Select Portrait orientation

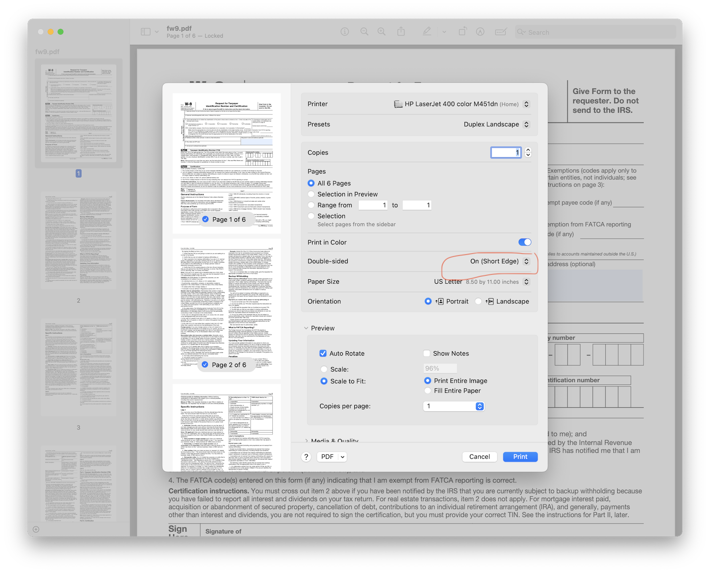[x=428, y=301]
